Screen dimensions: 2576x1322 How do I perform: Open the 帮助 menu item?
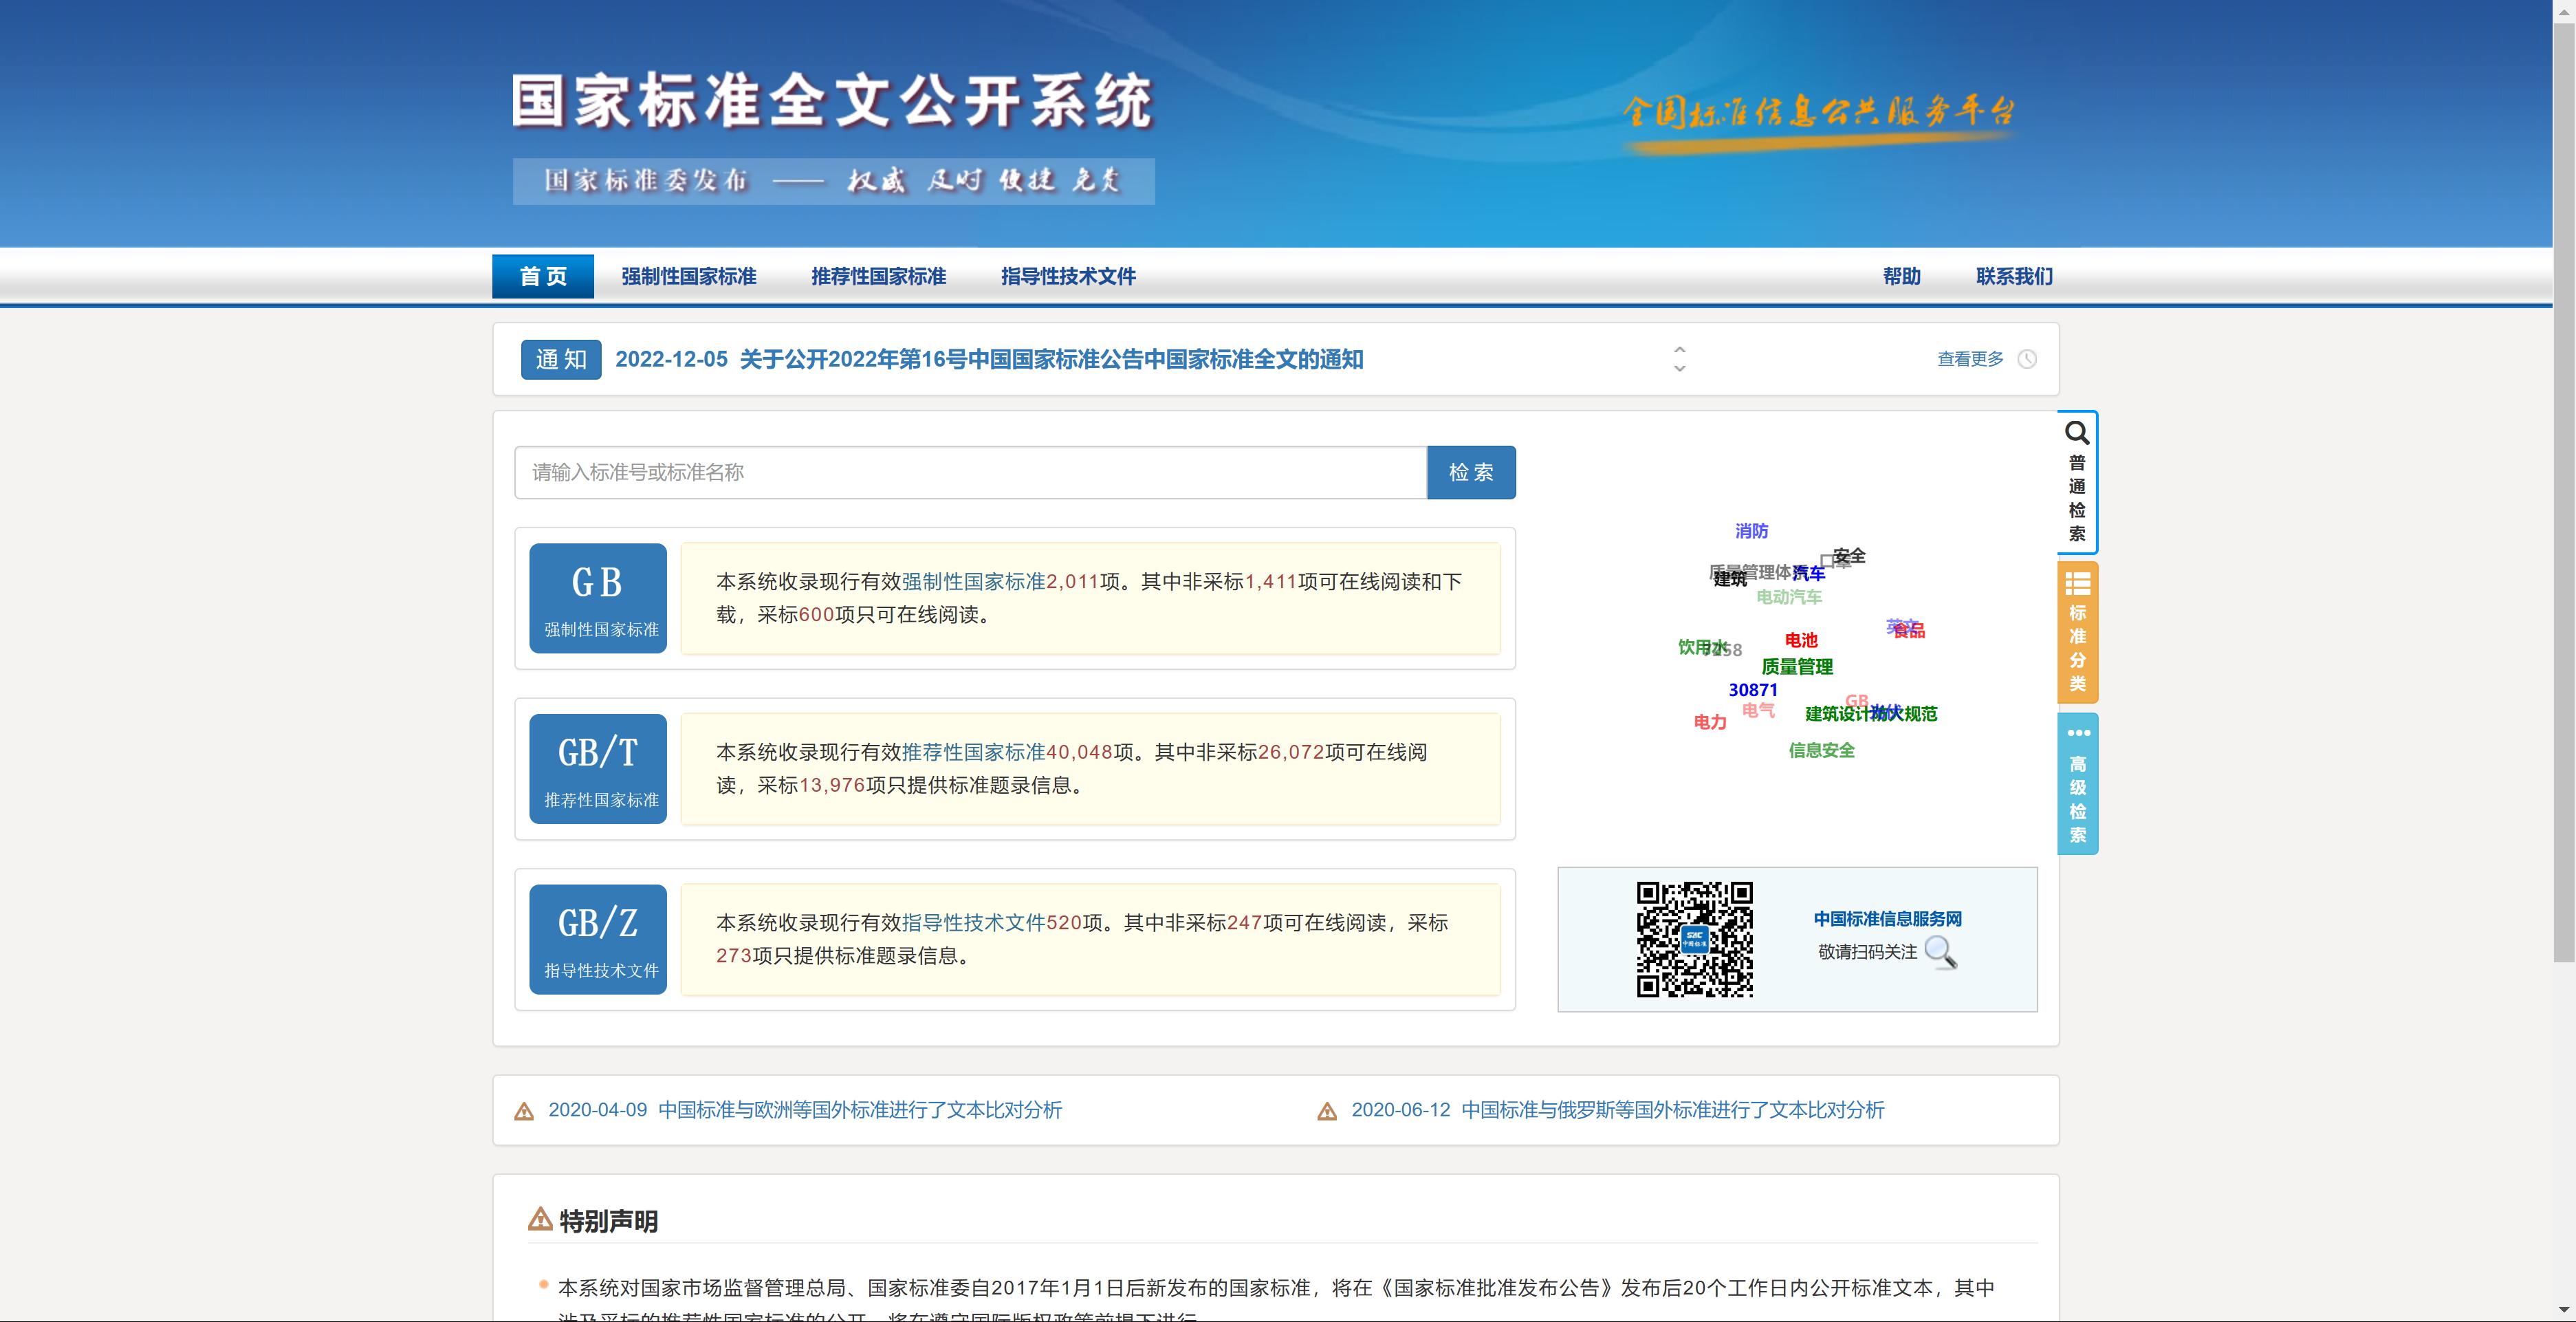point(1899,277)
